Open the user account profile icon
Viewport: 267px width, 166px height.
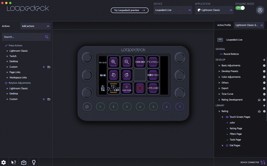(260, 10)
